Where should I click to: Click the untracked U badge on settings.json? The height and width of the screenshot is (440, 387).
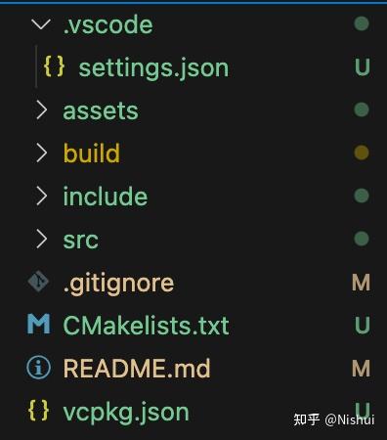click(363, 66)
